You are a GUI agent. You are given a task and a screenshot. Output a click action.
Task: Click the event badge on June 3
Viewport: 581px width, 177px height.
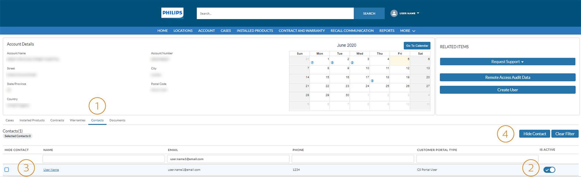352,63
